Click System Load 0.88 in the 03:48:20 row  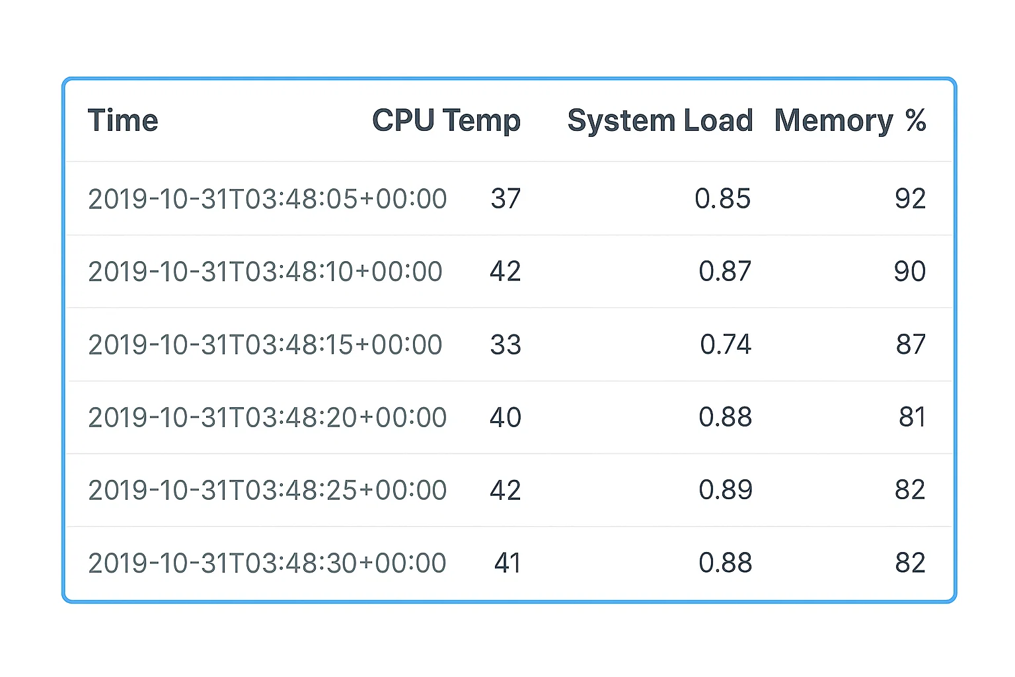click(726, 417)
